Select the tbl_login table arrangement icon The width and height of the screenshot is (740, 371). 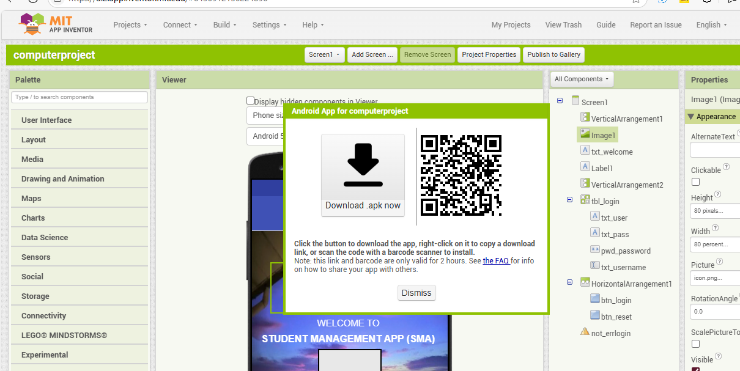coord(585,201)
